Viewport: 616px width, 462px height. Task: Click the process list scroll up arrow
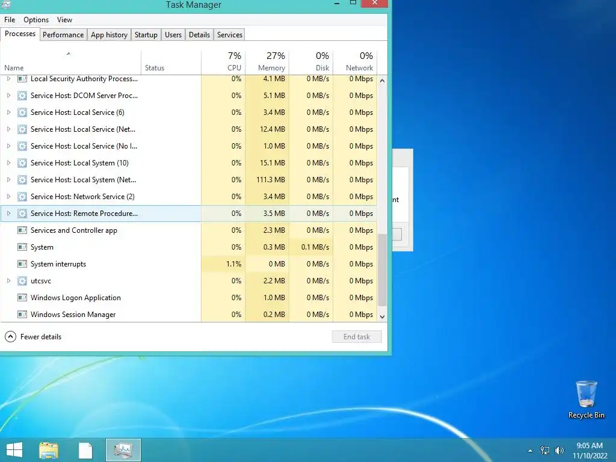coord(382,81)
